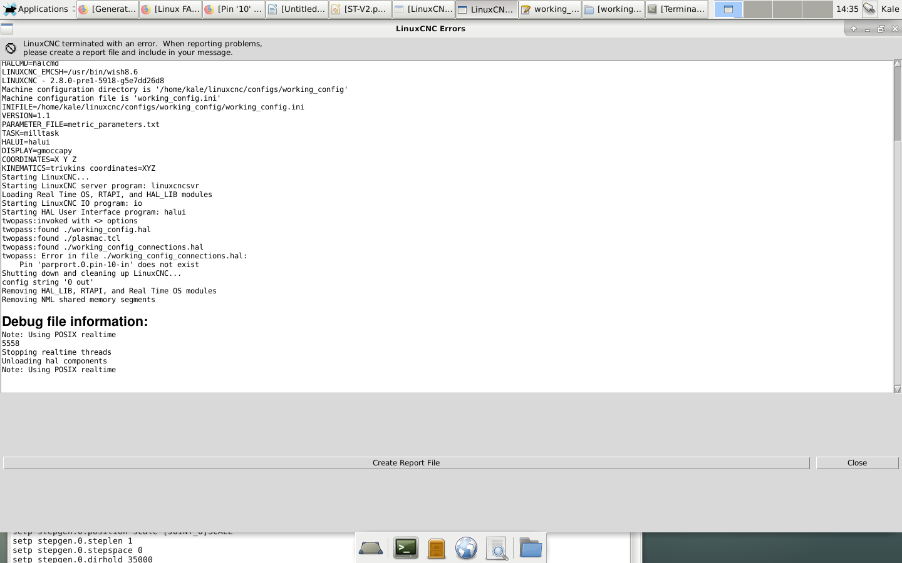Switch to the bracketed [LinuxCN... taskbar window
902x563 pixels.
(x=424, y=9)
